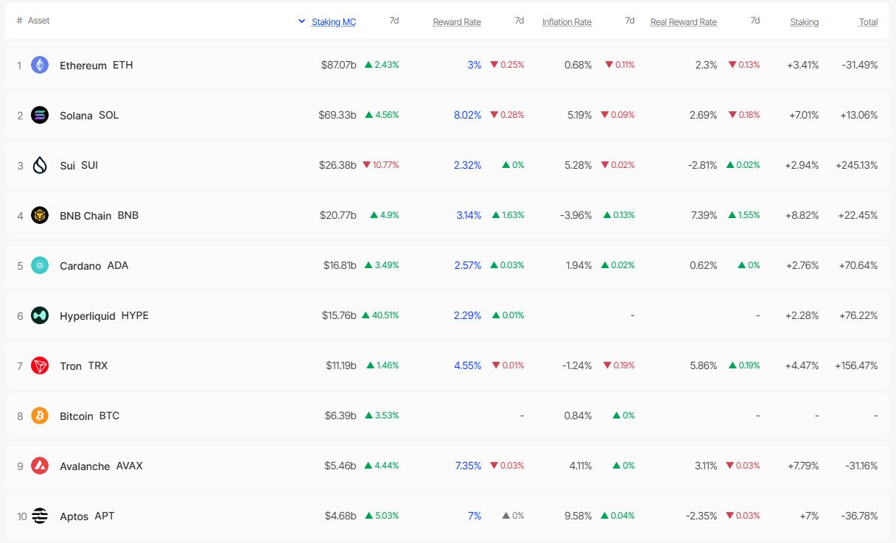The width and height of the screenshot is (896, 543).
Task: Click Hyperliquid's 2.29% reward rate
Action: click(468, 315)
